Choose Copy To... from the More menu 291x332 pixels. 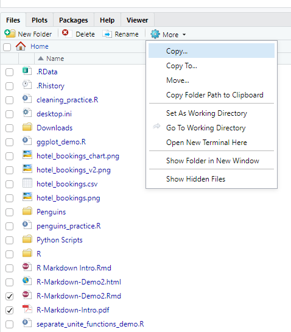pyautogui.click(x=181, y=66)
